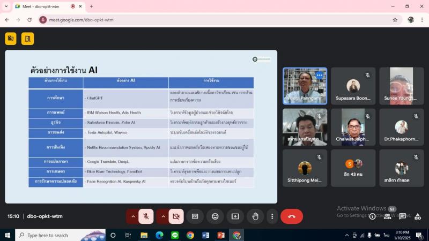Open chat with everyone panel

[403, 216]
